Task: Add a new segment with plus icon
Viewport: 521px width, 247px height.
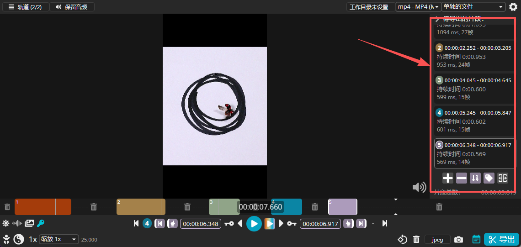Action: click(448, 178)
